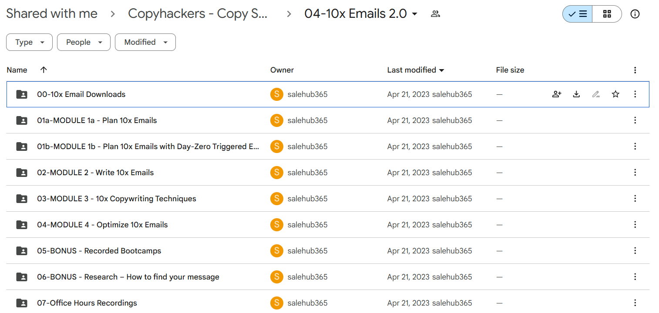The height and width of the screenshot is (313, 659).
Task: Click the Owner column header
Action: click(x=282, y=70)
